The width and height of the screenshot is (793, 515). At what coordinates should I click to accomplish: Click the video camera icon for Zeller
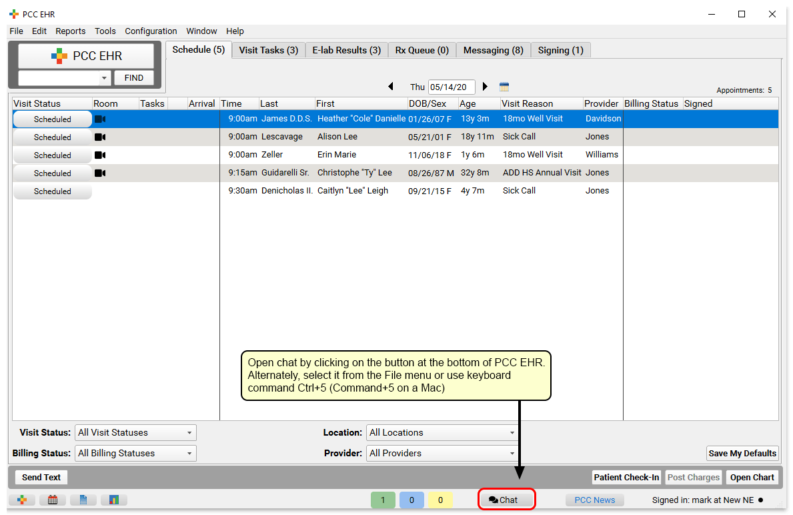(100, 155)
